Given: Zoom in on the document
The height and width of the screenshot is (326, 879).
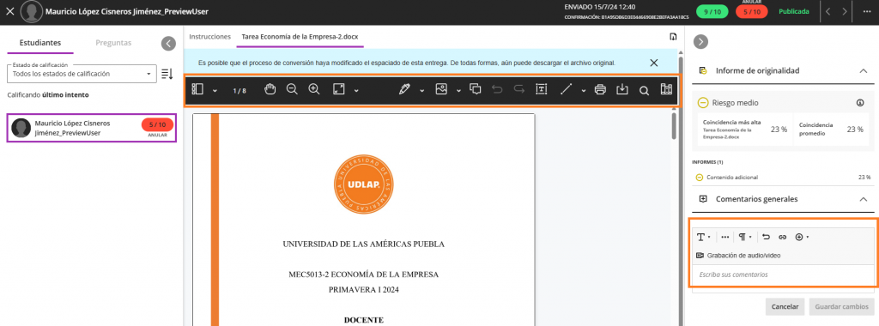Looking at the screenshot, I should click(x=314, y=89).
